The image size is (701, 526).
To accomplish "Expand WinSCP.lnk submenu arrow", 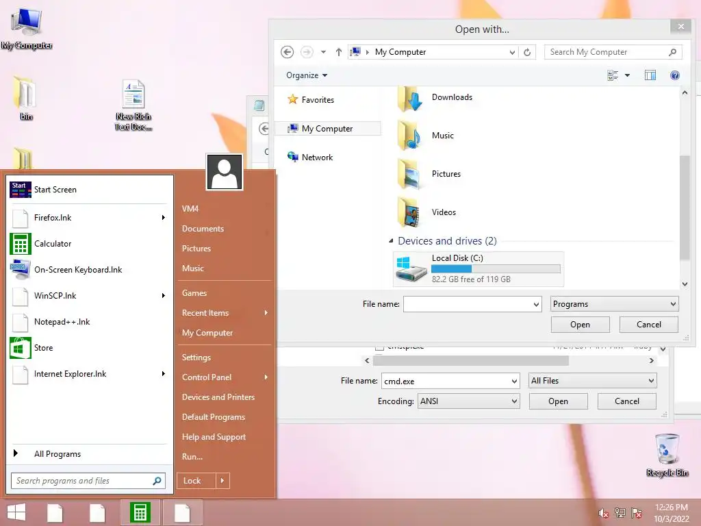I will click(163, 296).
